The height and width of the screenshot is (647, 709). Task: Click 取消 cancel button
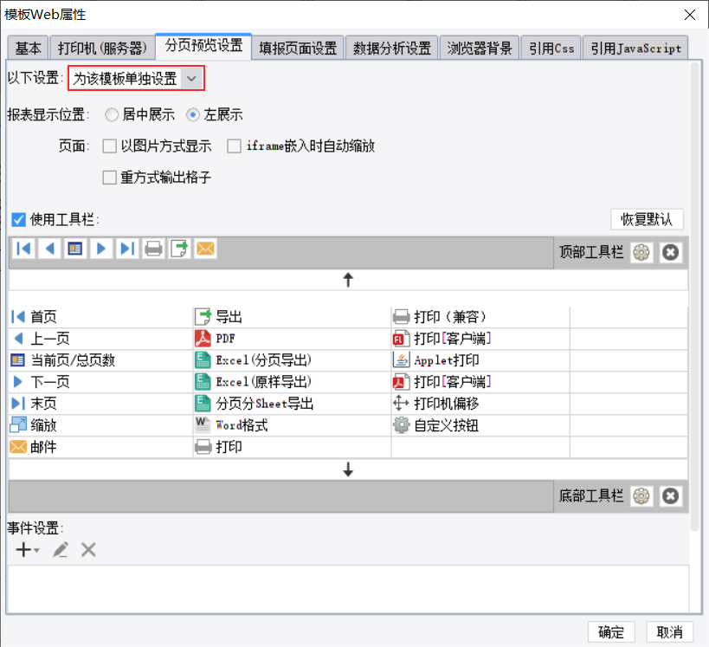pos(669,631)
